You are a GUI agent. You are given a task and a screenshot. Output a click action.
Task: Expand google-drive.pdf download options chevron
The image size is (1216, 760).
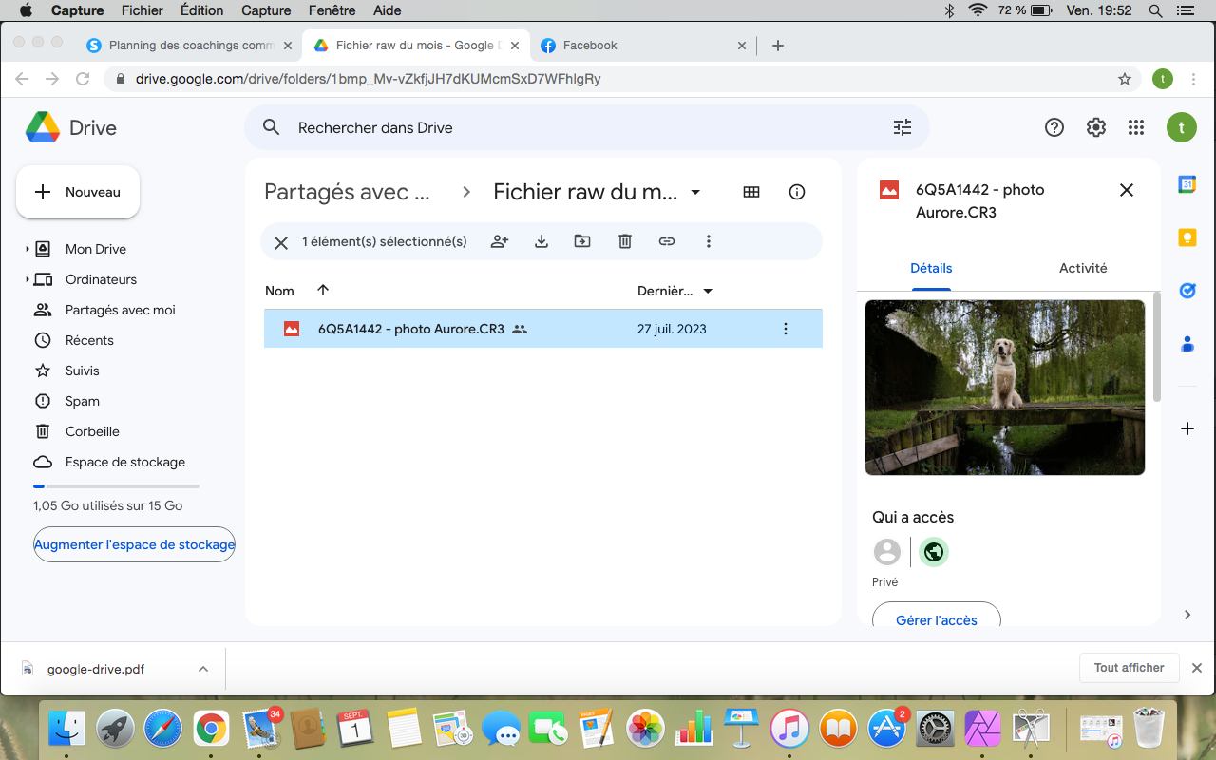(202, 669)
